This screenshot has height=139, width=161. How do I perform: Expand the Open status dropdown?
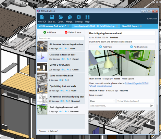tap(102, 101)
